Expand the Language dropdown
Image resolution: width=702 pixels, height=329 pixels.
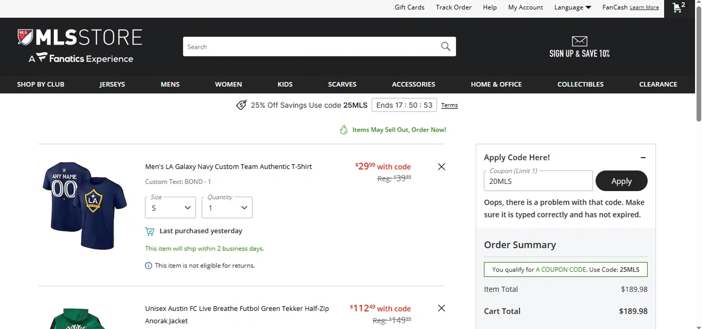573,7
